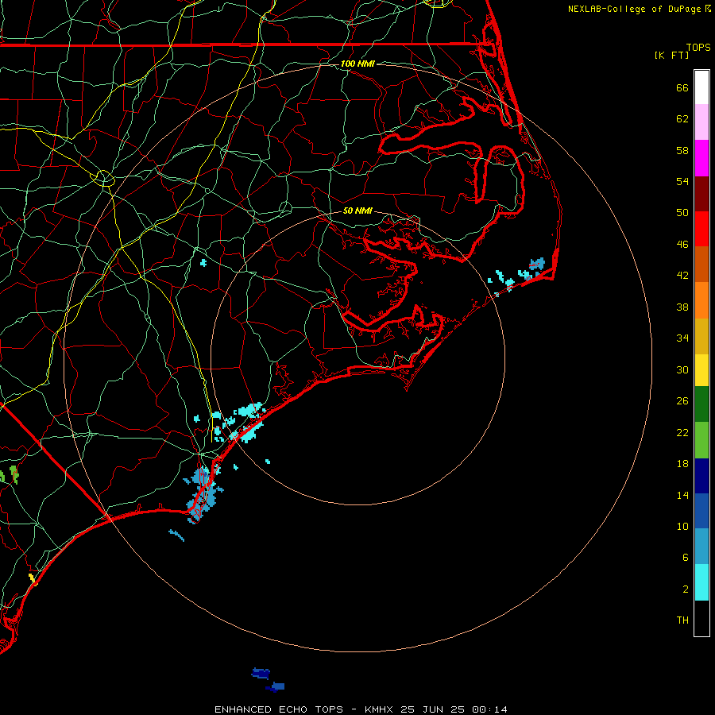This screenshot has height=715, width=715.
Task: Click the navy 22 K FT legend swatch
Action: point(701,476)
